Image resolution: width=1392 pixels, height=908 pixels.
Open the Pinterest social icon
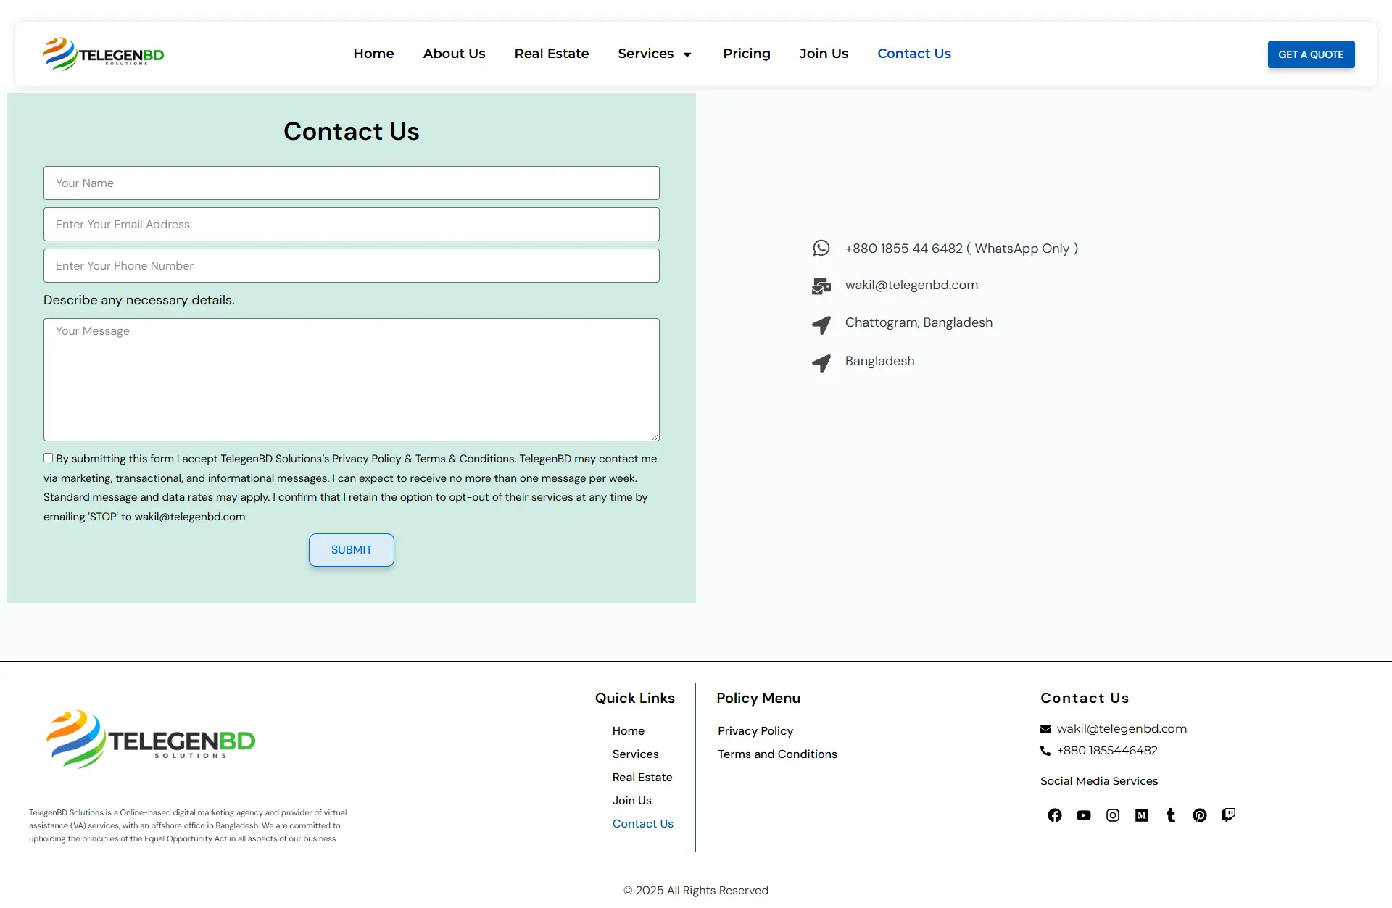pos(1200,815)
